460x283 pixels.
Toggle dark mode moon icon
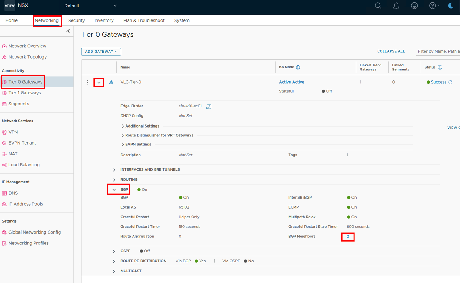451,6
